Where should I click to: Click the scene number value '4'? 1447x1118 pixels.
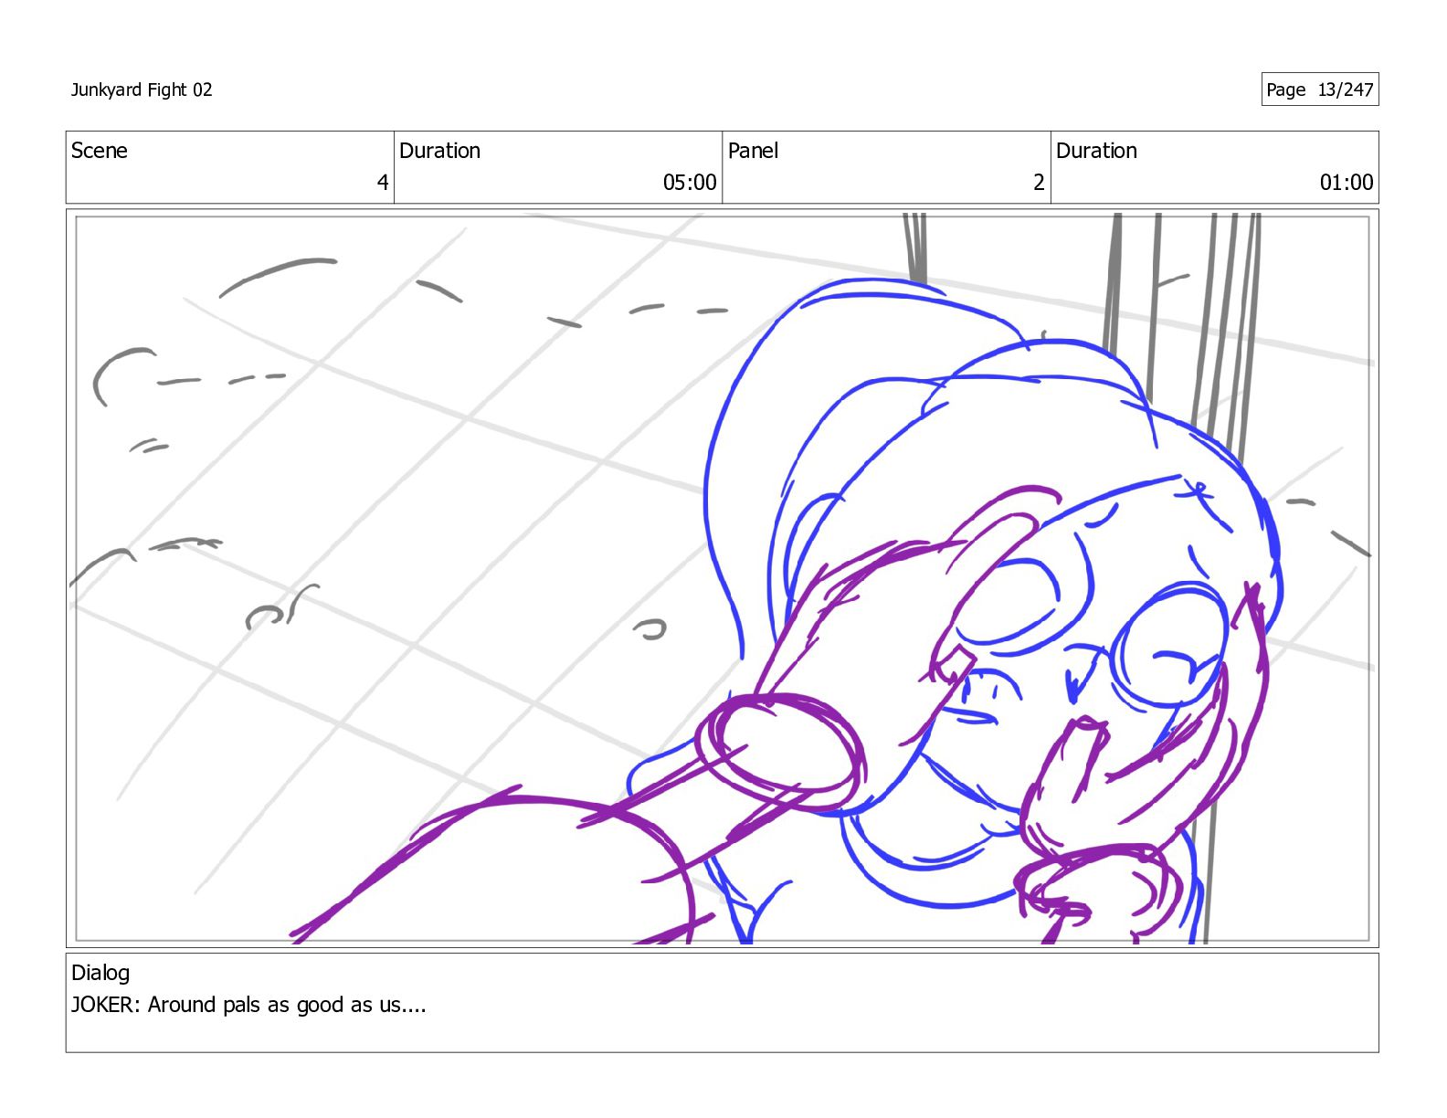[x=383, y=183]
